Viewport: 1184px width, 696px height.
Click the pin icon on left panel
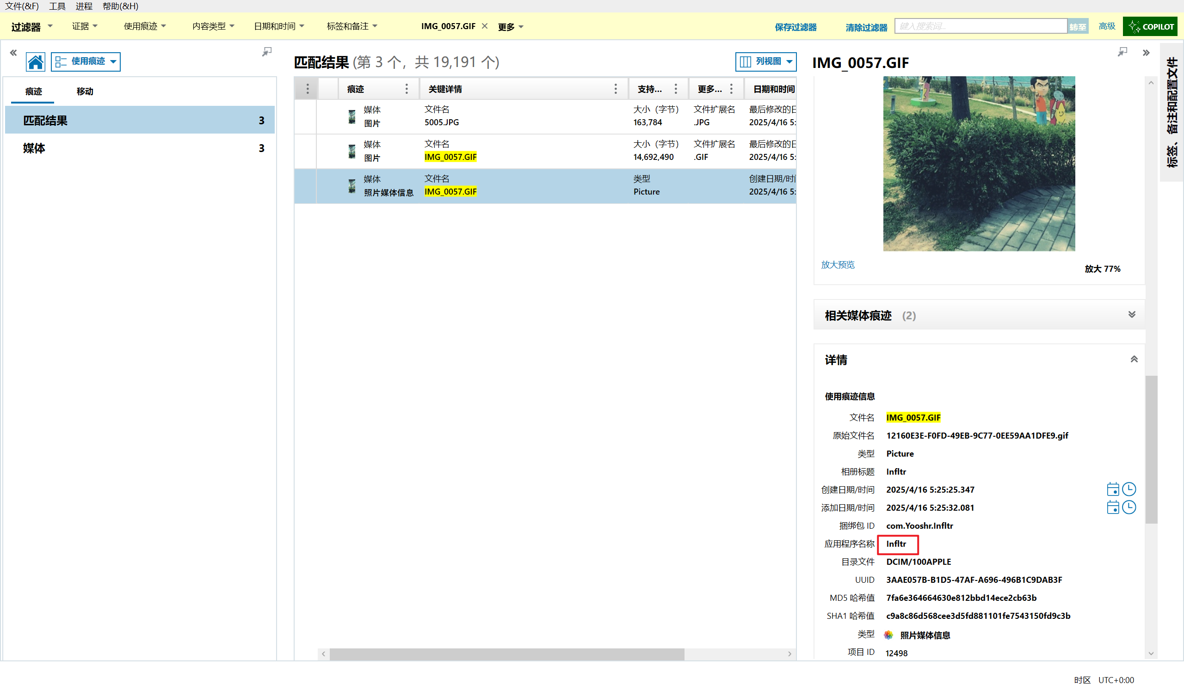tap(267, 52)
